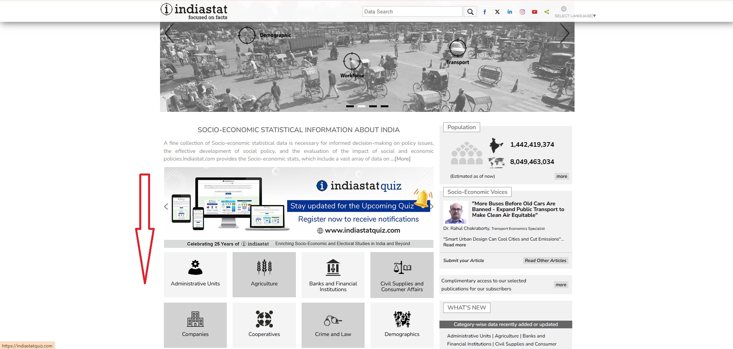The image size is (733, 349).
Task: Open the Instagram icon
Action: 522,12
